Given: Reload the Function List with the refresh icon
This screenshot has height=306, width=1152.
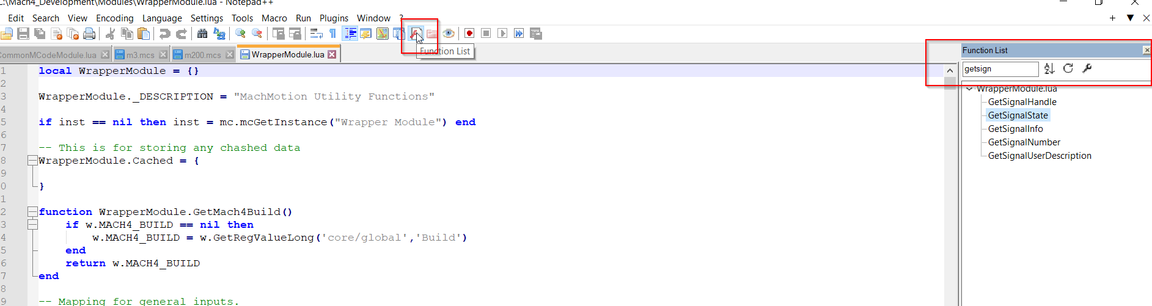Looking at the screenshot, I should pyautogui.click(x=1068, y=68).
